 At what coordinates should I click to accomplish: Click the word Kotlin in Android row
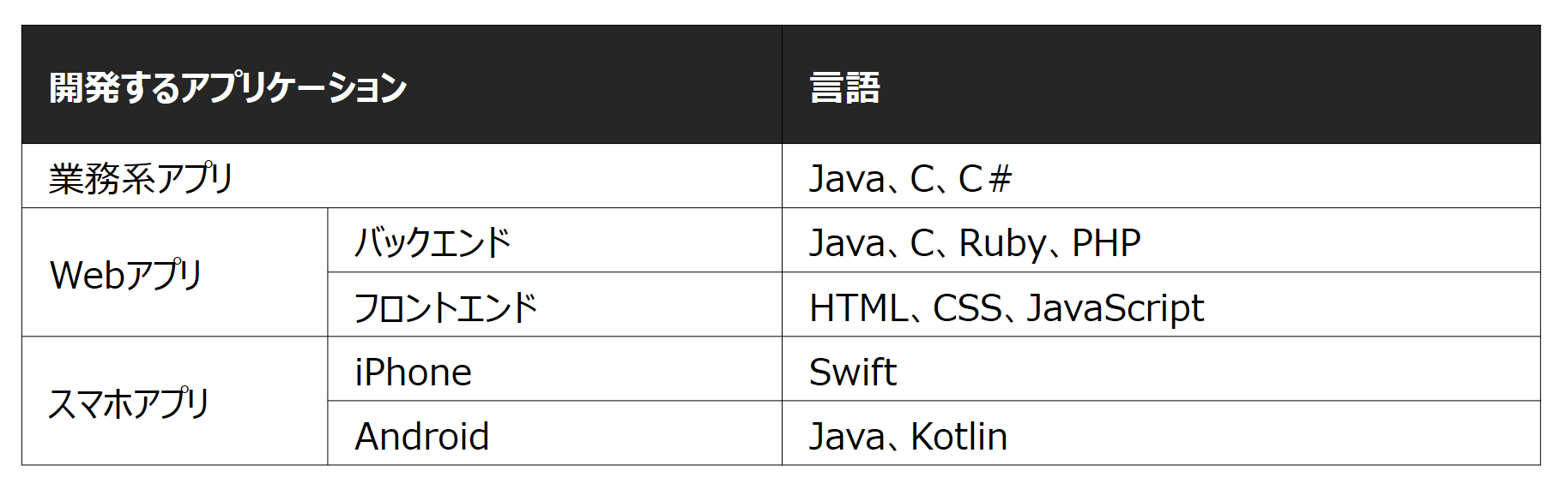pos(958,437)
